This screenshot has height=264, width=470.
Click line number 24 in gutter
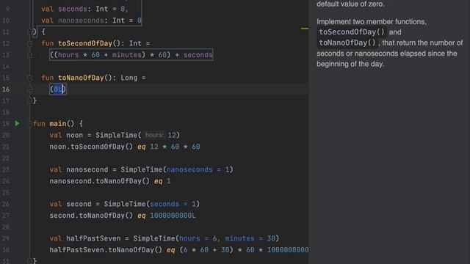pos(6,181)
